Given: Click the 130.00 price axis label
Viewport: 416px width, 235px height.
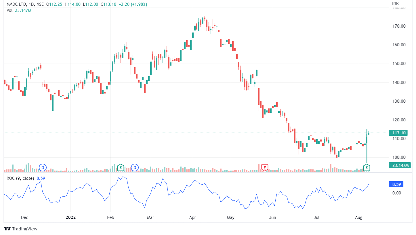Looking at the screenshot, I should click(x=399, y=101).
